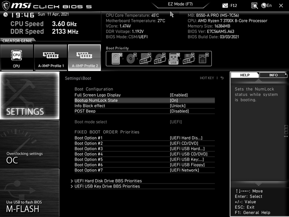Screen dimensions: 289x217
Task: Change POST Beep [Disabled] value
Action: [x=179, y=111]
